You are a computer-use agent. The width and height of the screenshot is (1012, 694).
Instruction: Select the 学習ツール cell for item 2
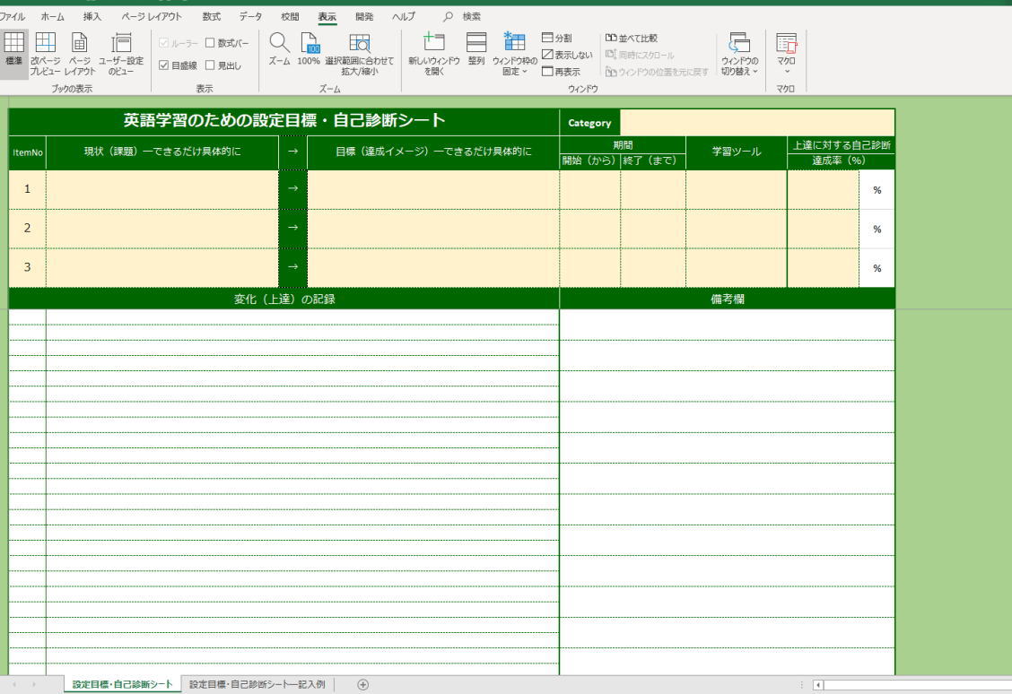(x=737, y=229)
